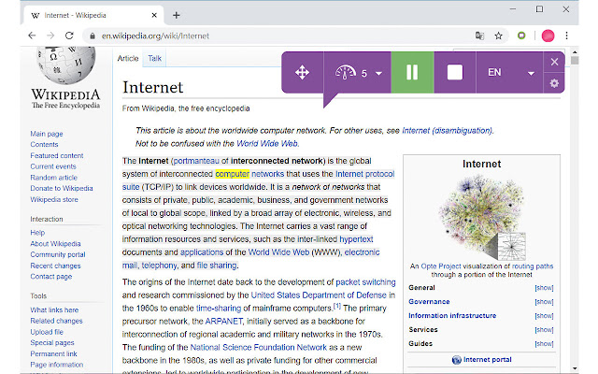Switch to the Talk tab
598x374 pixels.
coord(154,58)
